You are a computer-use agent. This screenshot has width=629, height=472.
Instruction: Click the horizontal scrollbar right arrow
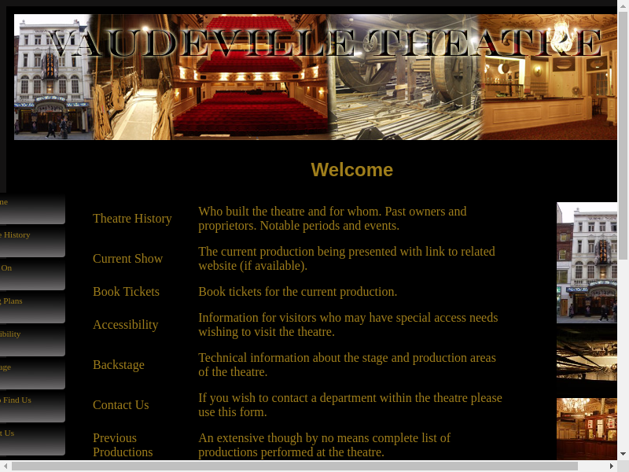pos(611,466)
